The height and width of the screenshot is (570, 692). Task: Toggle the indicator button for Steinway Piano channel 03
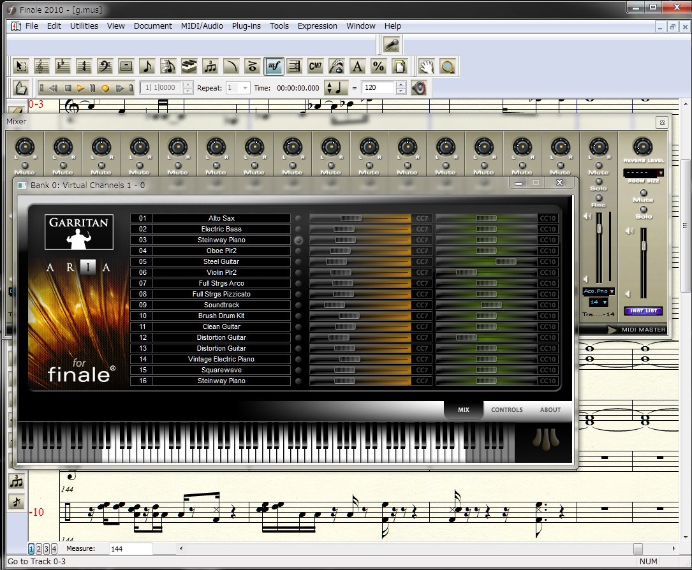298,240
